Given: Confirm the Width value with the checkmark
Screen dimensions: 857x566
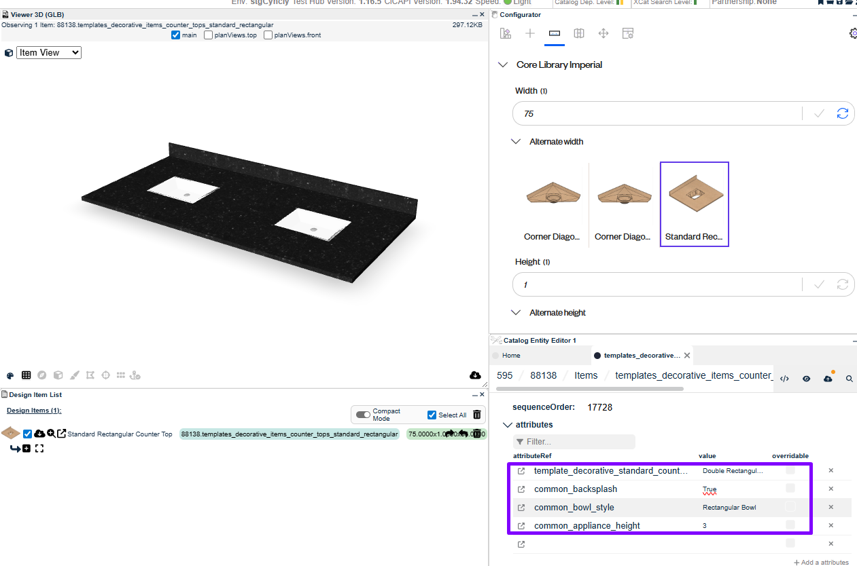Looking at the screenshot, I should tap(819, 113).
